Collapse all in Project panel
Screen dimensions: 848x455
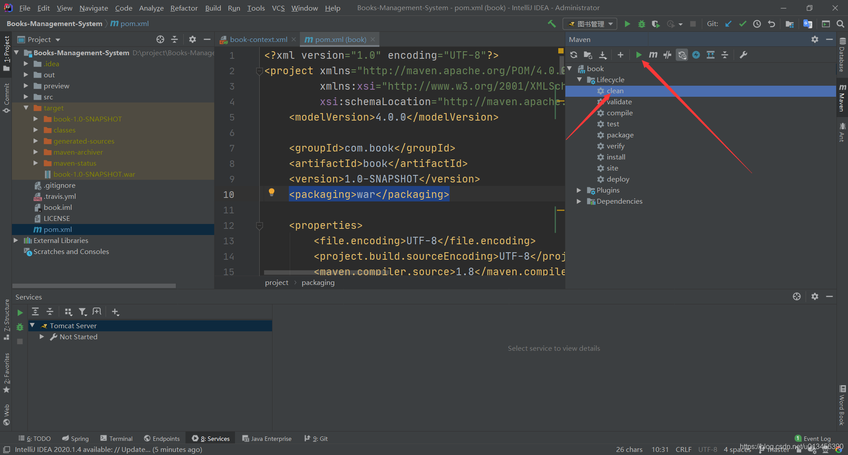coord(174,39)
